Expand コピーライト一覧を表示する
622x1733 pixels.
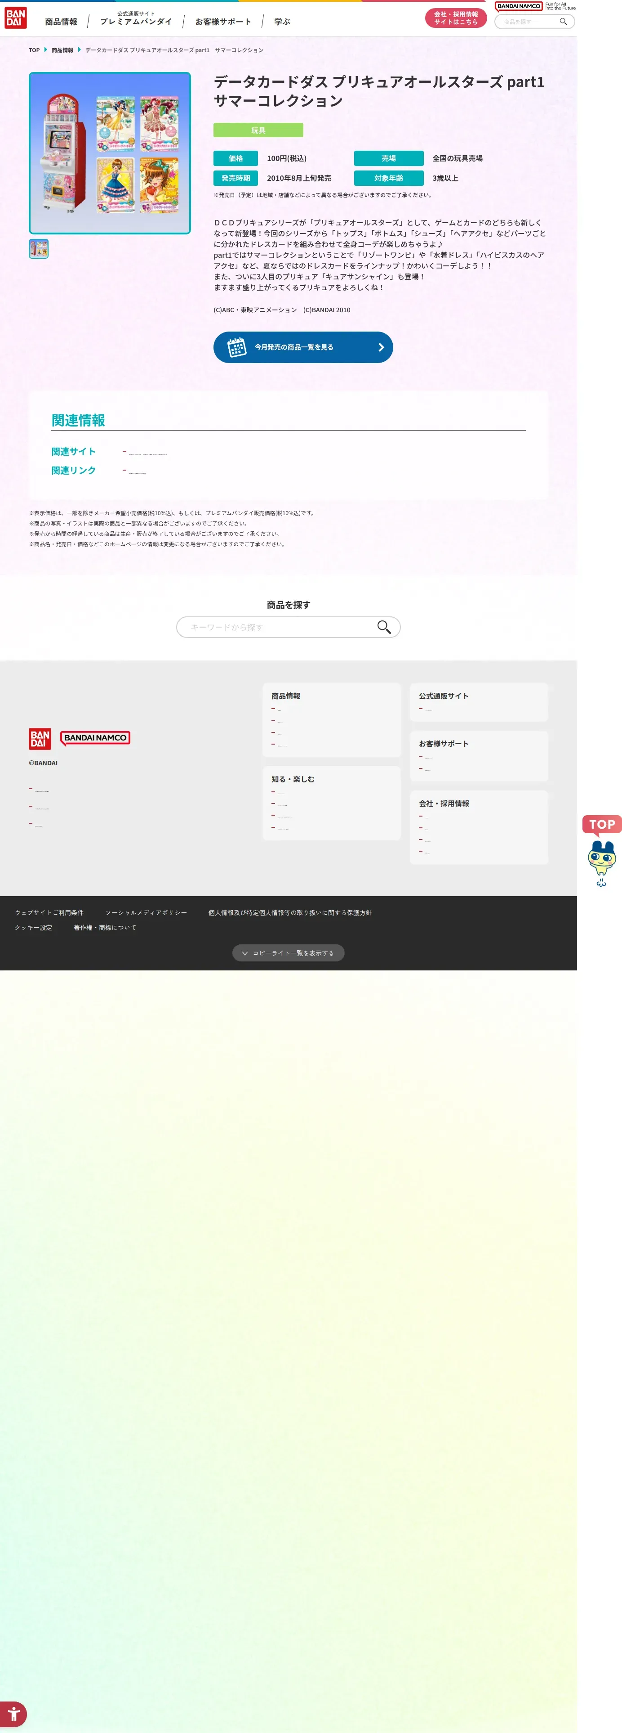click(288, 953)
